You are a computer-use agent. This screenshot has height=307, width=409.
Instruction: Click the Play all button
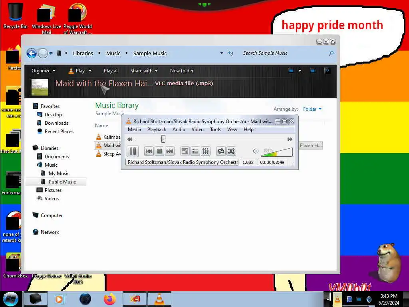(111, 71)
